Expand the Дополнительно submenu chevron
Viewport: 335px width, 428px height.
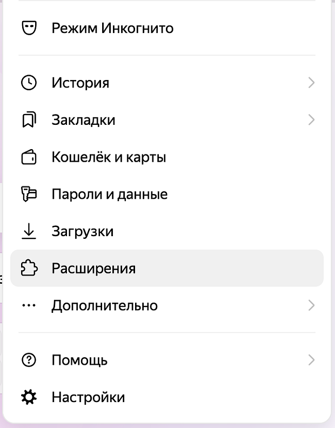pyautogui.click(x=311, y=305)
